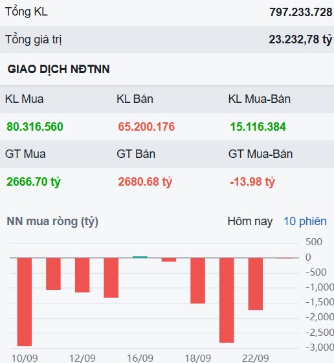Select the Tổng KL value 797.233.728
The width and height of the screenshot is (334, 363).
[x=301, y=12]
